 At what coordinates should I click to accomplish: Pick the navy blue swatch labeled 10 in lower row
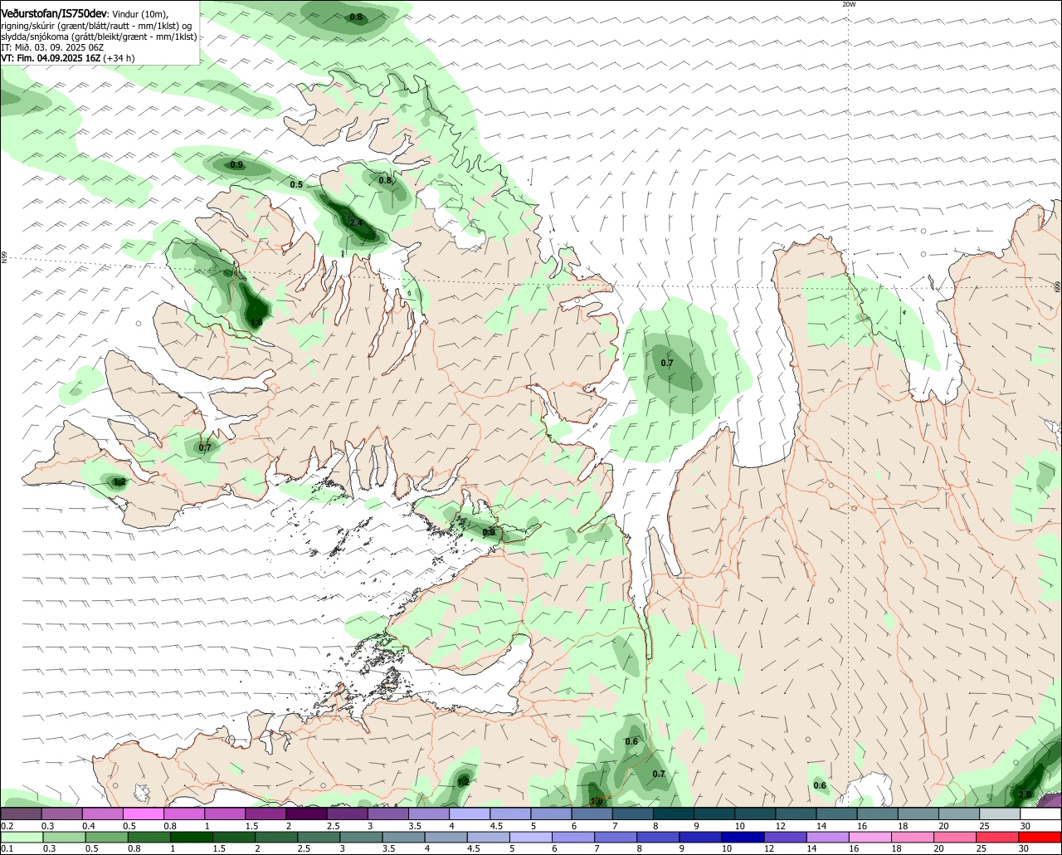(743, 838)
